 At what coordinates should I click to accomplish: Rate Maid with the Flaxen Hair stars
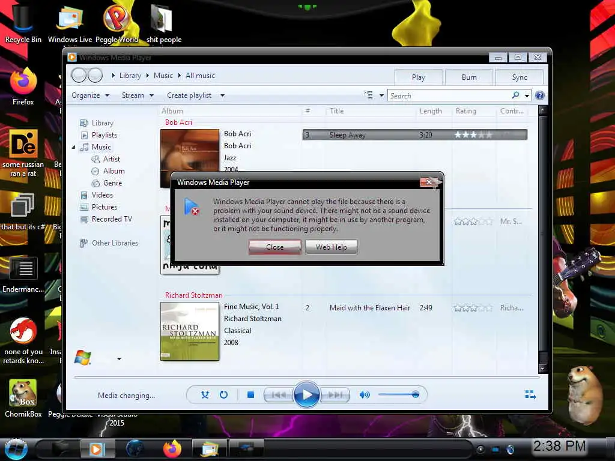click(473, 308)
